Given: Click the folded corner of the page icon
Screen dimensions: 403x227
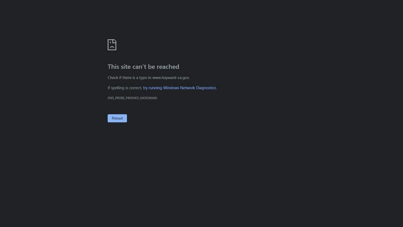Looking at the screenshot, I should coord(115,41).
